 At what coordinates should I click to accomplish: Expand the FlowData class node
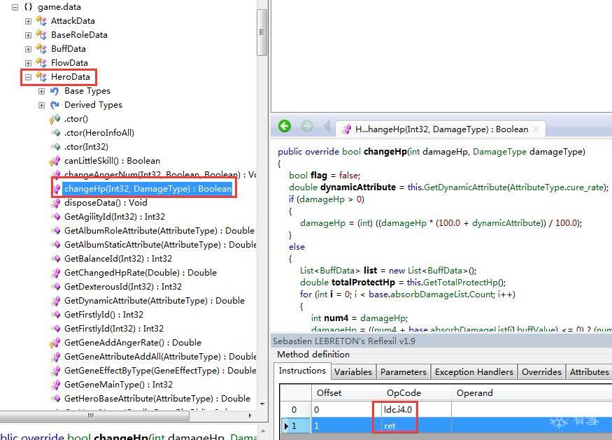(x=28, y=63)
